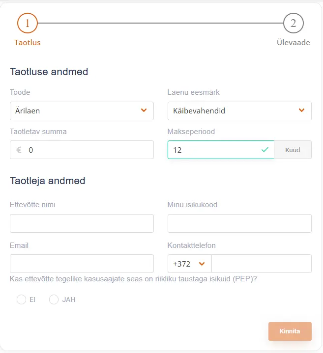323x353 pixels.
Task: Click the euro symbol in Taotletav summa
Action: (19, 150)
